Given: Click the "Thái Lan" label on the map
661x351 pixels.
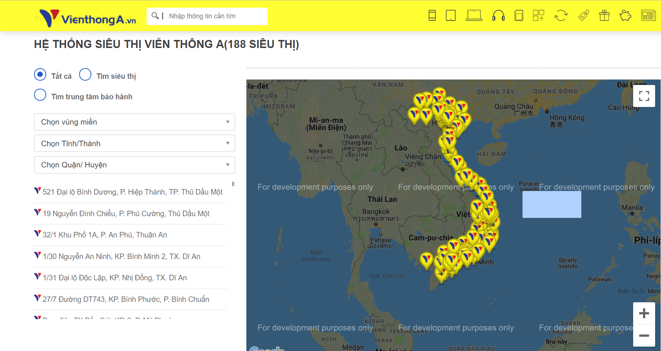Looking at the screenshot, I should [382, 199].
